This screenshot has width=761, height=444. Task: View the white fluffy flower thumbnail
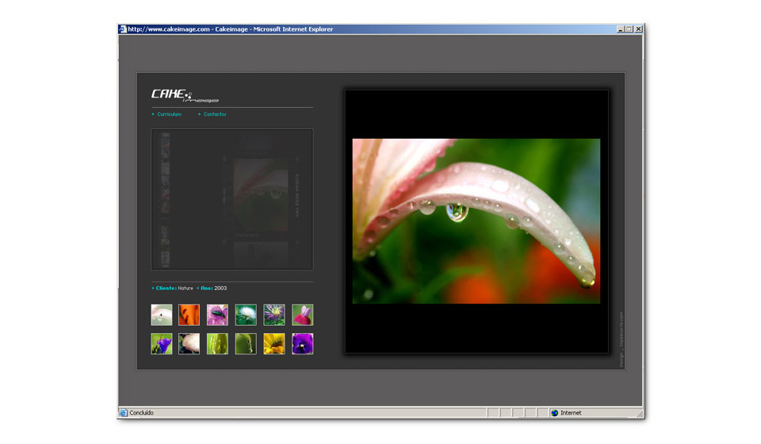click(x=246, y=315)
